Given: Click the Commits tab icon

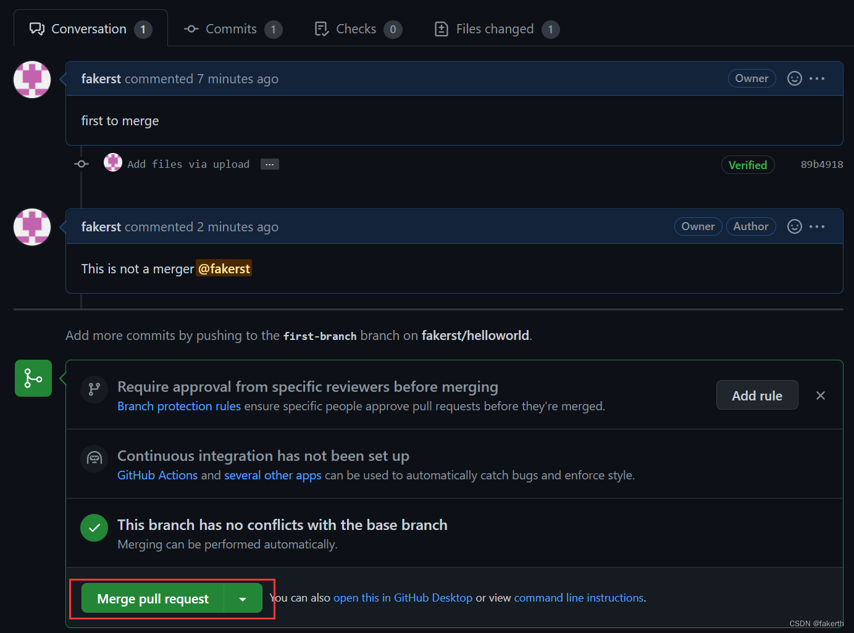Looking at the screenshot, I should pos(191,29).
